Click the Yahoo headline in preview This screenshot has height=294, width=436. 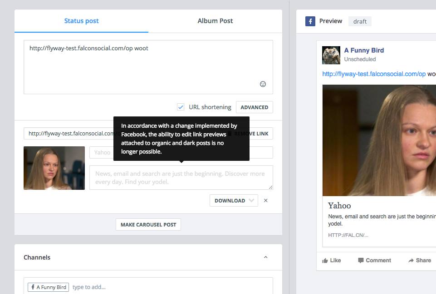(x=339, y=206)
